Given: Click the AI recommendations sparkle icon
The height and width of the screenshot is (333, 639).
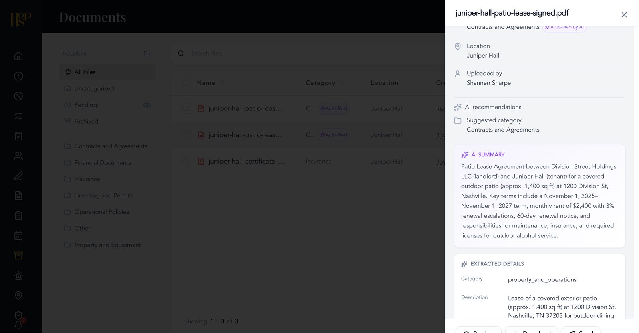Looking at the screenshot, I should (458, 107).
